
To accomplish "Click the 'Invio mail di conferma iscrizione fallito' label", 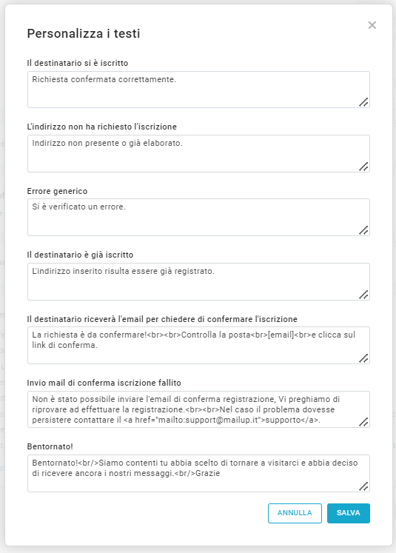I will (x=104, y=383).
